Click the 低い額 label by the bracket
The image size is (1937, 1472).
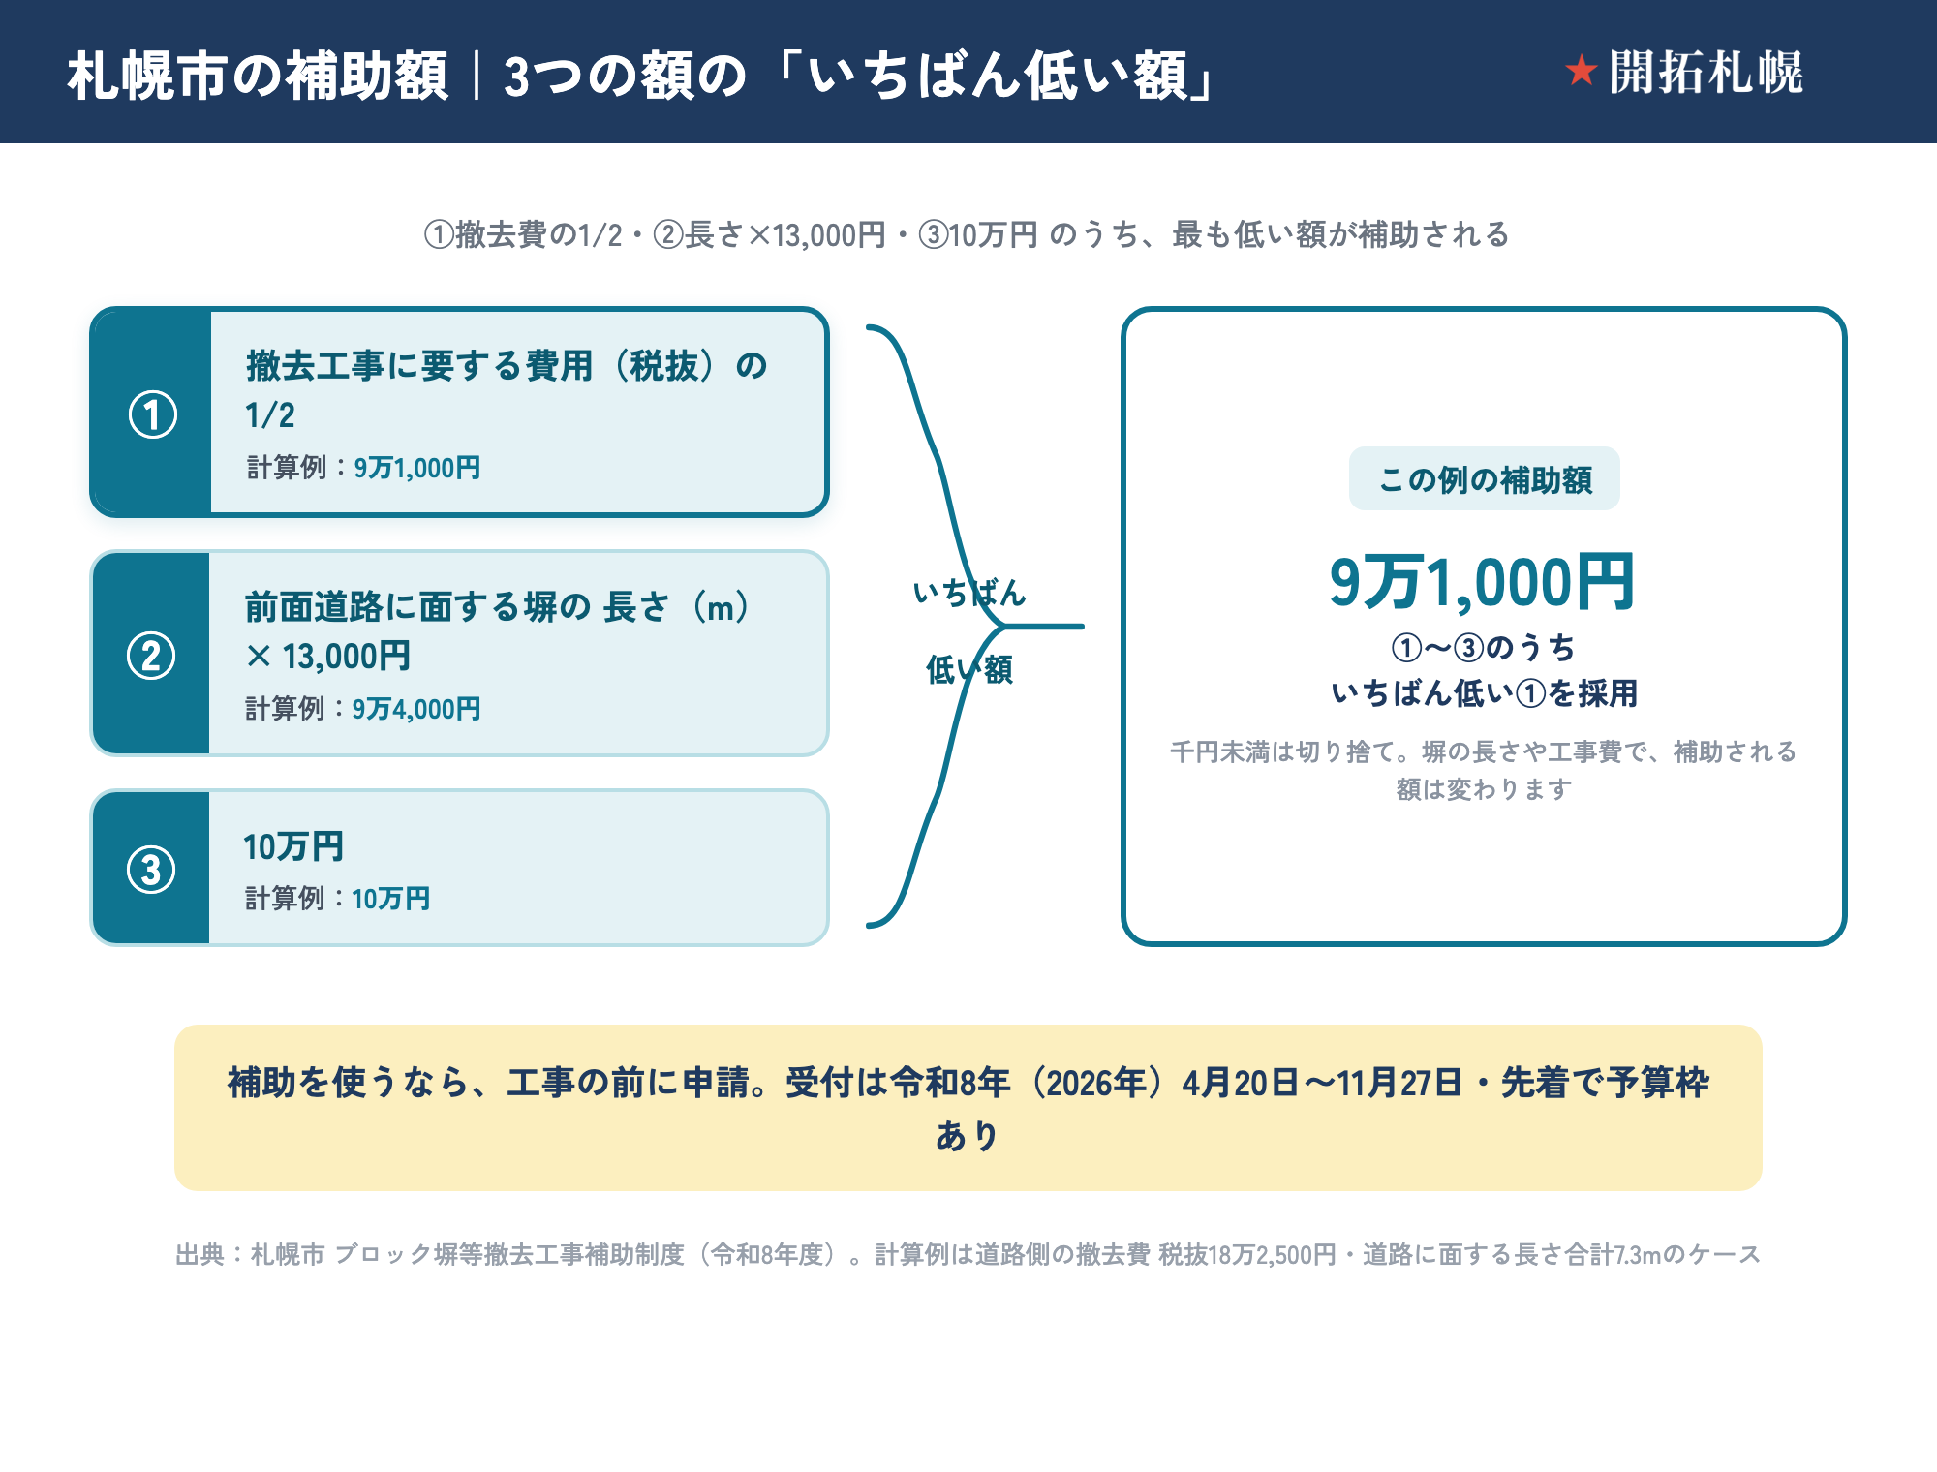(969, 669)
